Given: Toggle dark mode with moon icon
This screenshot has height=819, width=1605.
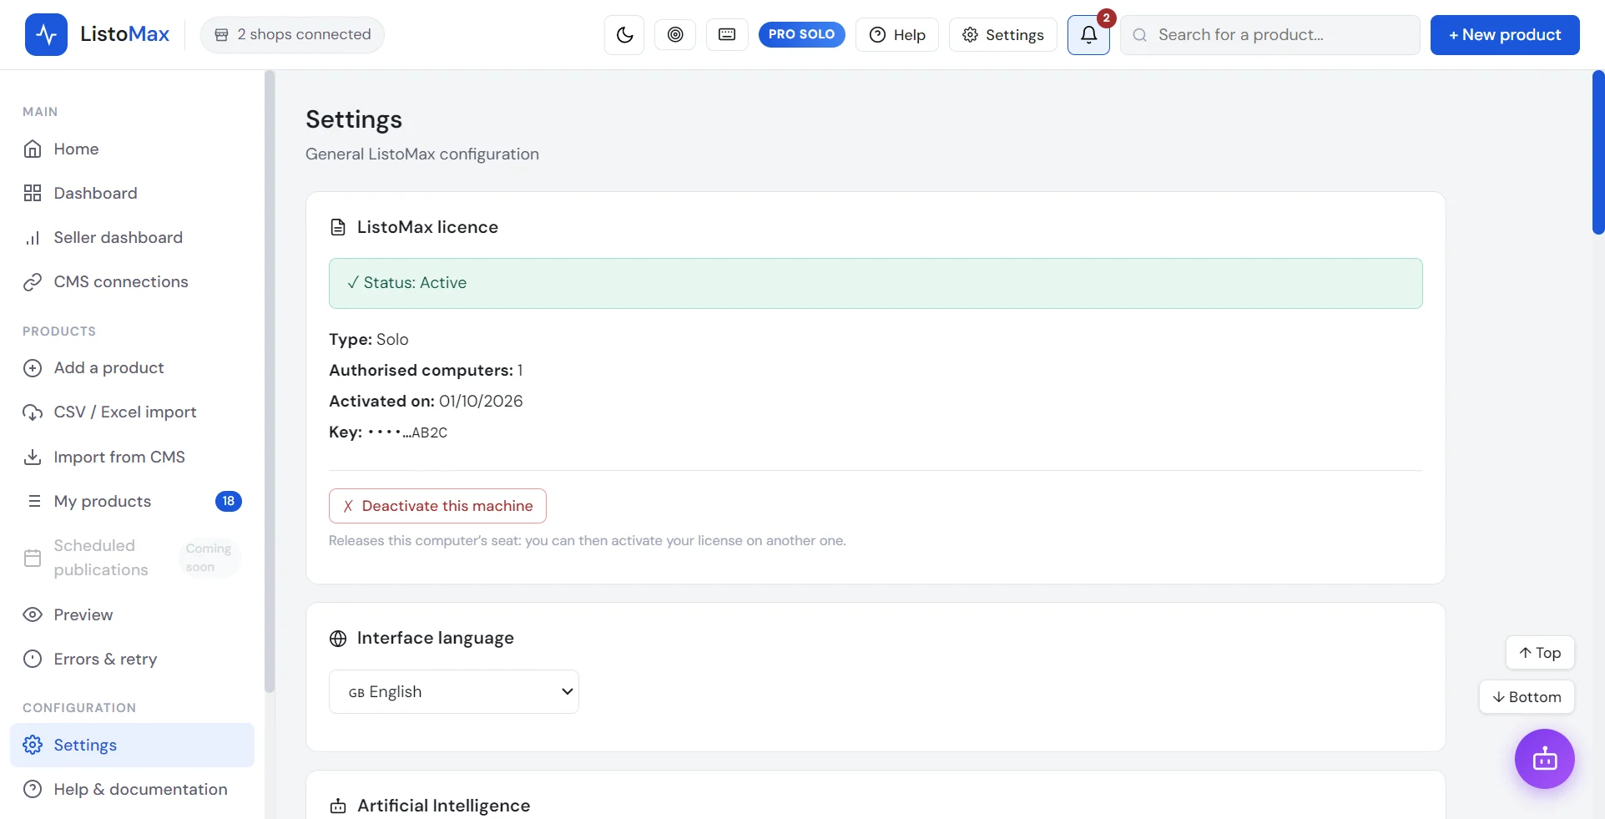Looking at the screenshot, I should [624, 35].
